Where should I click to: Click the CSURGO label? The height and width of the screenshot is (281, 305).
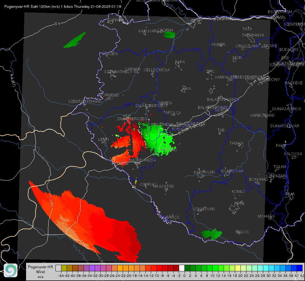tap(148, 185)
